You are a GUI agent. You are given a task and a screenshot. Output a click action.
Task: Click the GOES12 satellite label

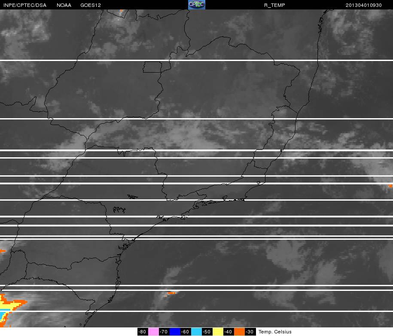91,5
